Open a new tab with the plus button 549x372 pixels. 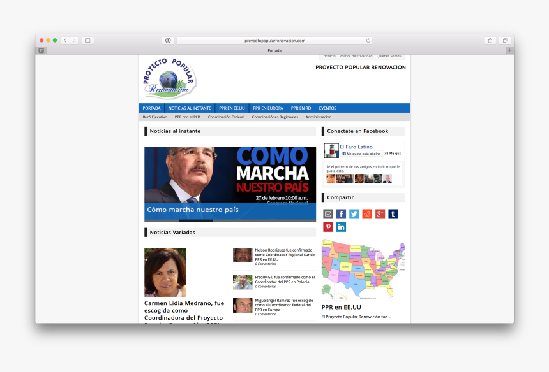point(510,50)
